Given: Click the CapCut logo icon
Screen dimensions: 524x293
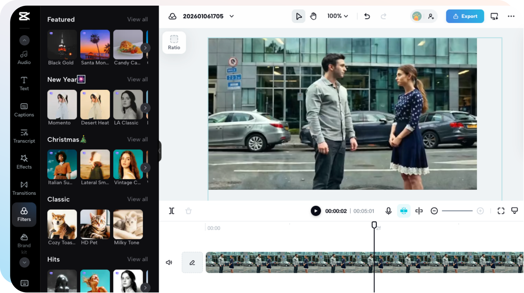Looking at the screenshot, I should (x=24, y=16).
